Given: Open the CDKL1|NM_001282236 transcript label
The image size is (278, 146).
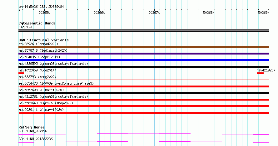Looking at the screenshot, I should (36, 139).
